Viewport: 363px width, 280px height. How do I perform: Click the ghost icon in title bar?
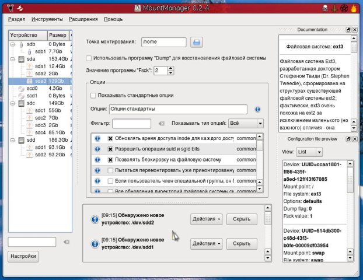tap(20, 8)
